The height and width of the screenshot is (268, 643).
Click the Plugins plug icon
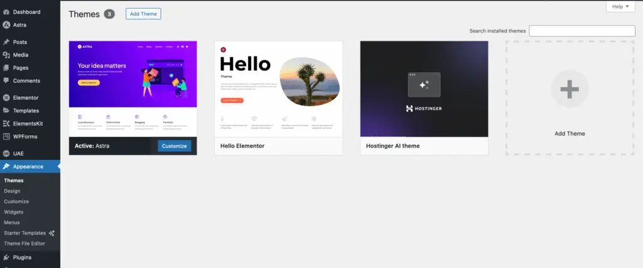6,257
